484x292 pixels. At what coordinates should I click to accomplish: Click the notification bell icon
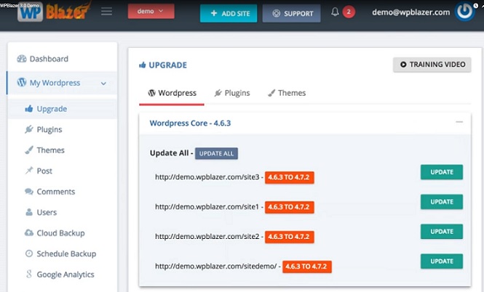pos(335,12)
